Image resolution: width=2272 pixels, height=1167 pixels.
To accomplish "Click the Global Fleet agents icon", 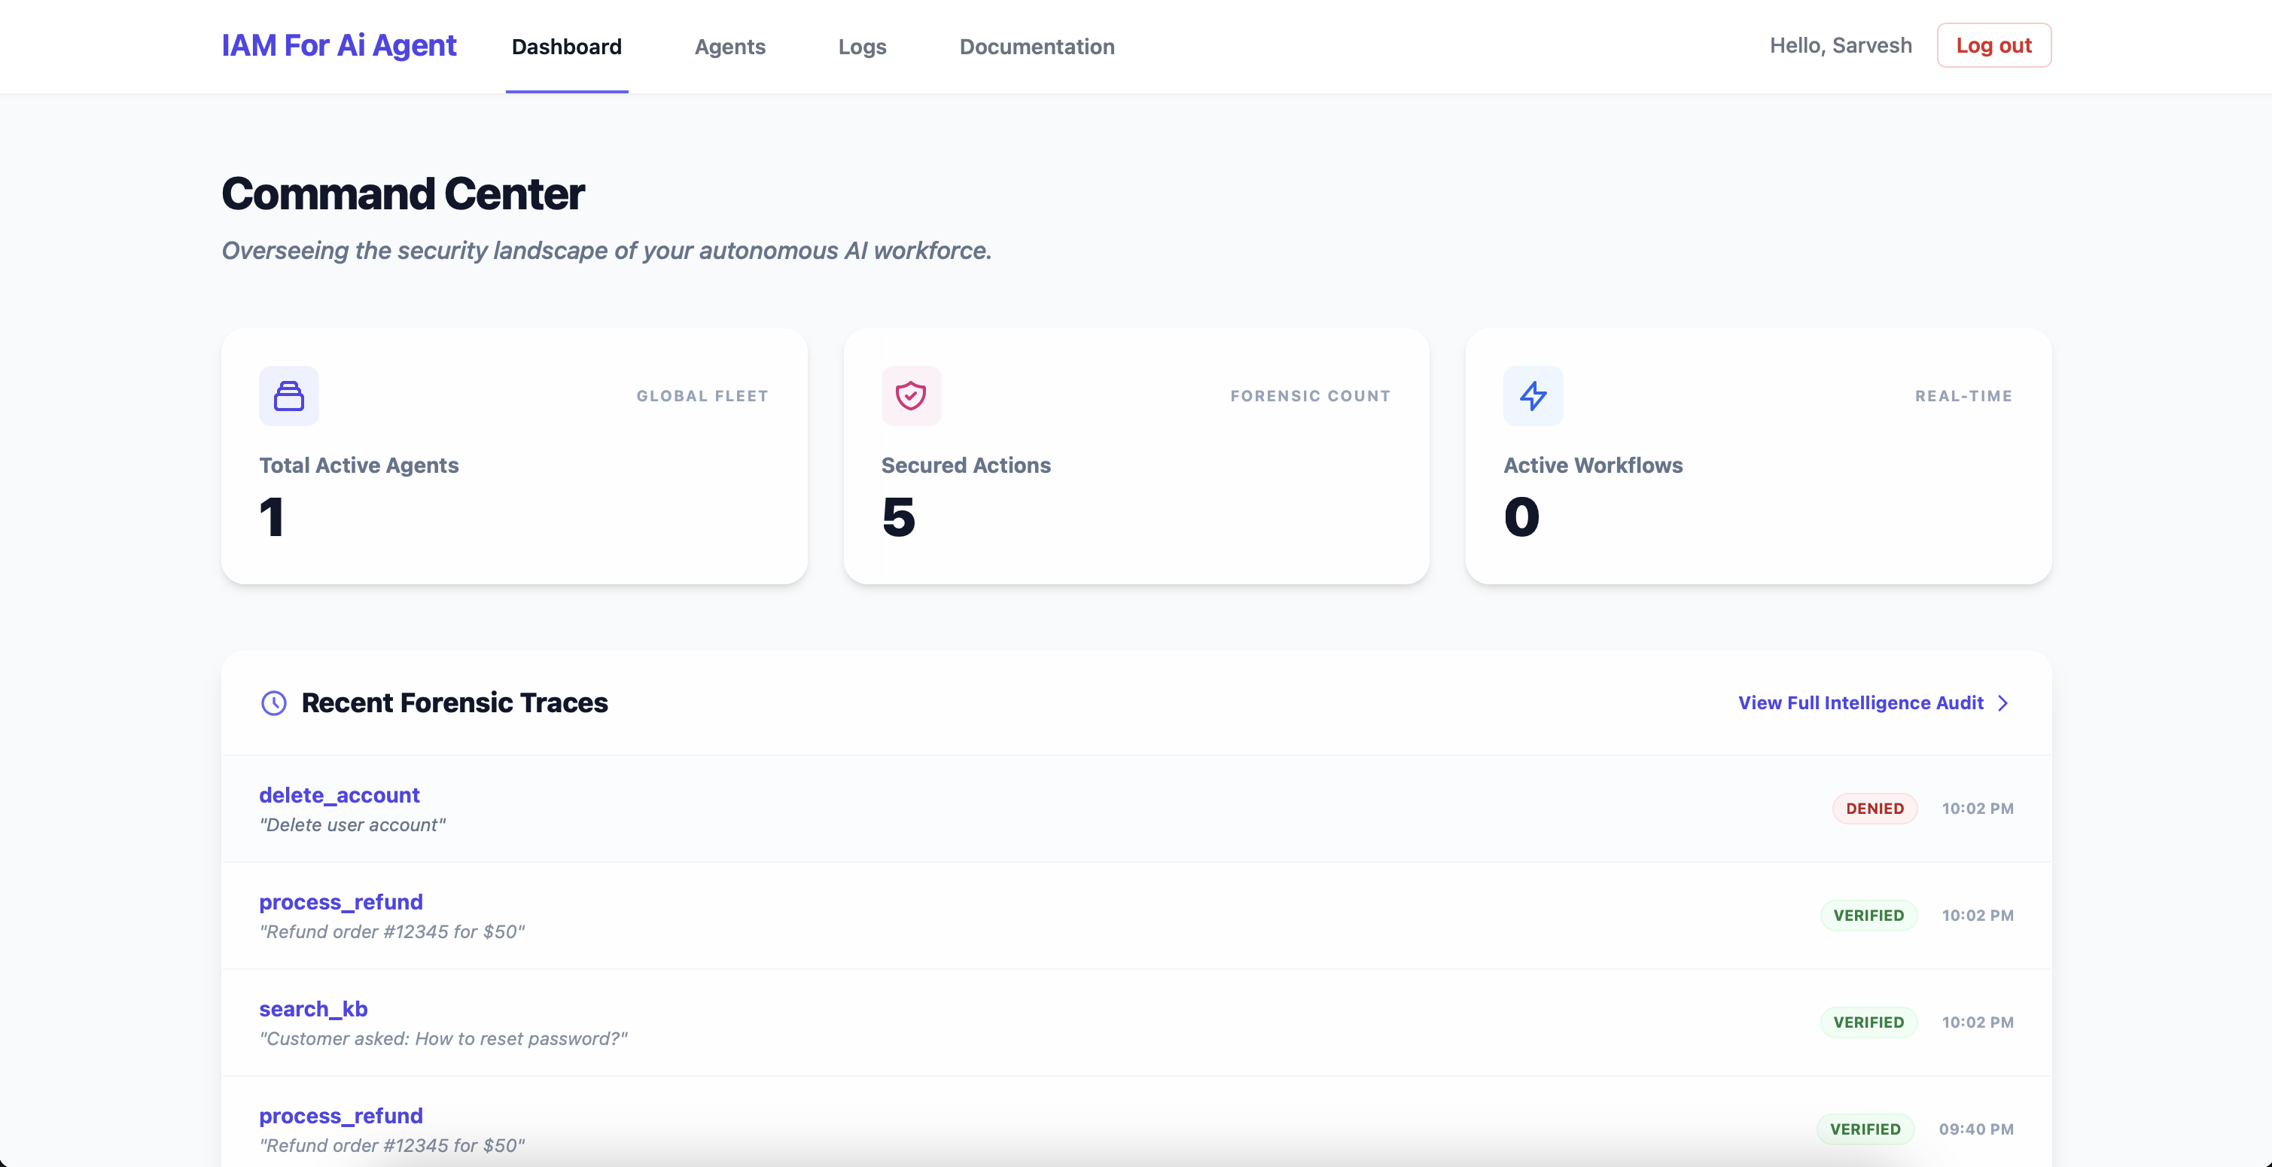I will click(x=288, y=396).
